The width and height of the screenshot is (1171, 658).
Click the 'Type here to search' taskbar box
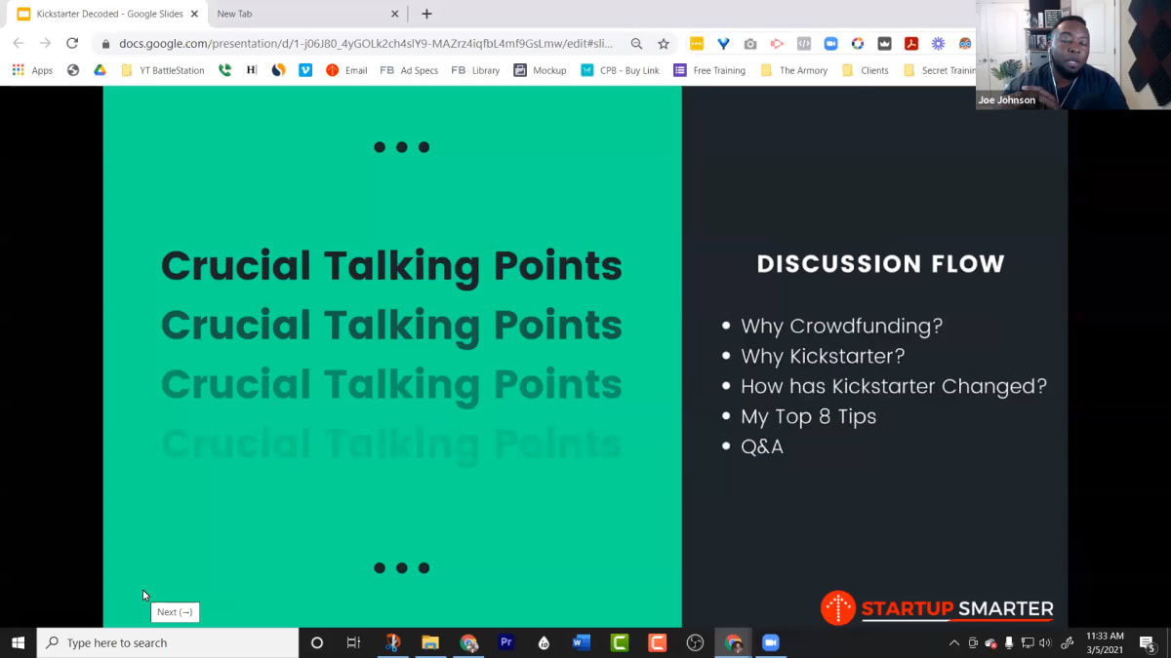(x=168, y=642)
